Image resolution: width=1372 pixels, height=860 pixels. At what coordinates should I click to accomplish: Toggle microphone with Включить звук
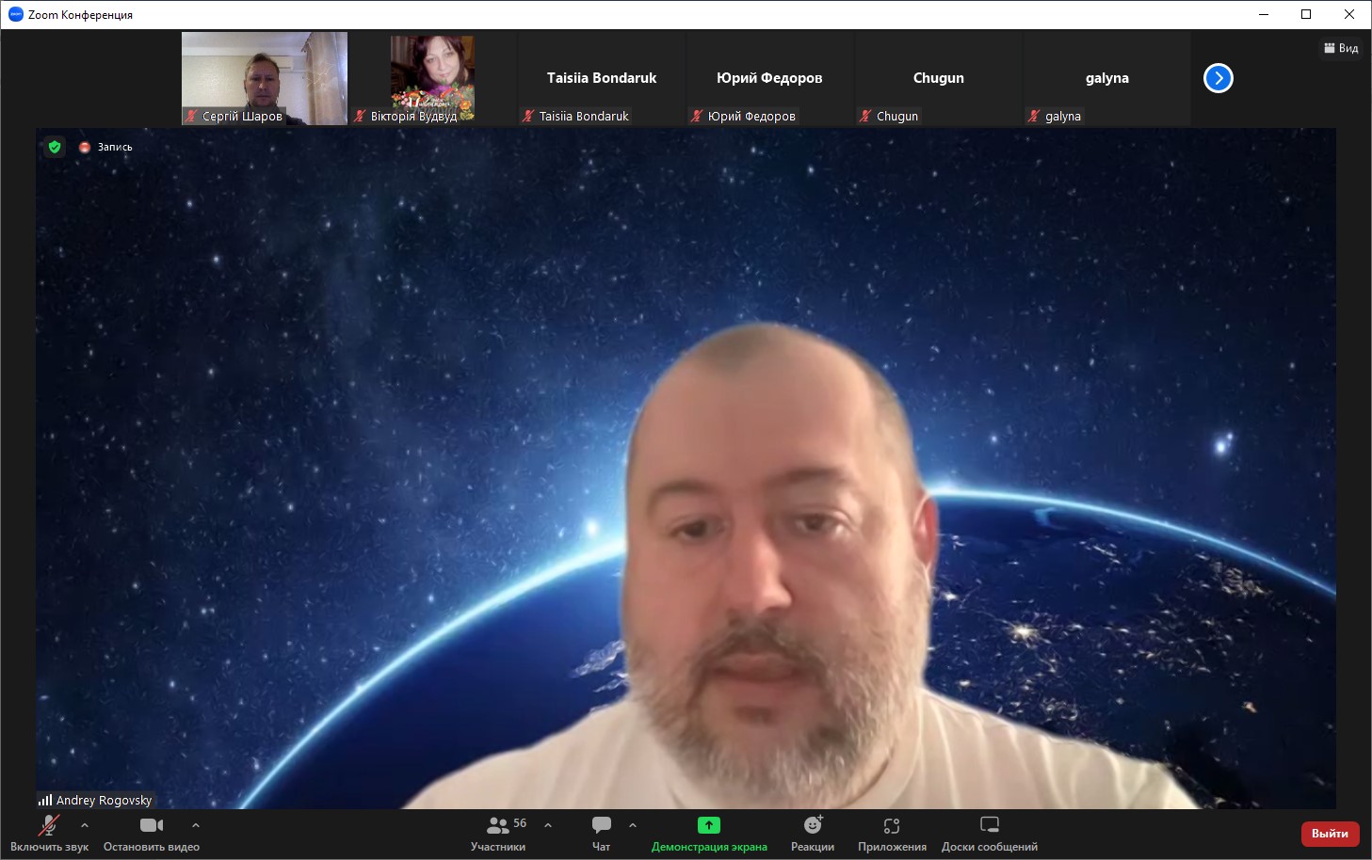(x=49, y=834)
